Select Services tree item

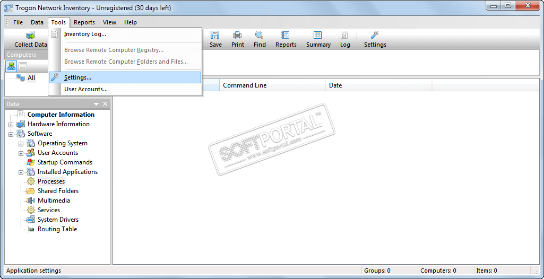pos(49,210)
